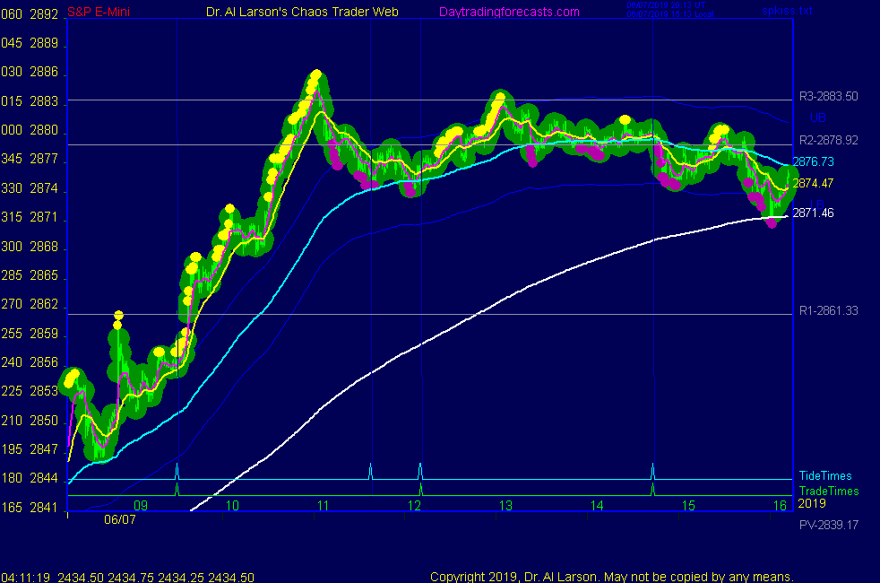Click the white 2871.46 value
Viewport: 880px width, 583px height.
click(x=813, y=213)
